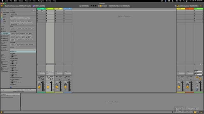Deactivate the blue fourth track activator
The width and height of the screenshot is (204, 114).
pyautogui.click(x=65, y=87)
